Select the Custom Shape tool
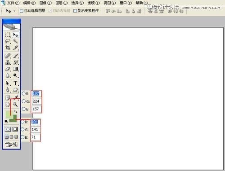The width and height of the screenshot is (225, 171). [15, 90]
